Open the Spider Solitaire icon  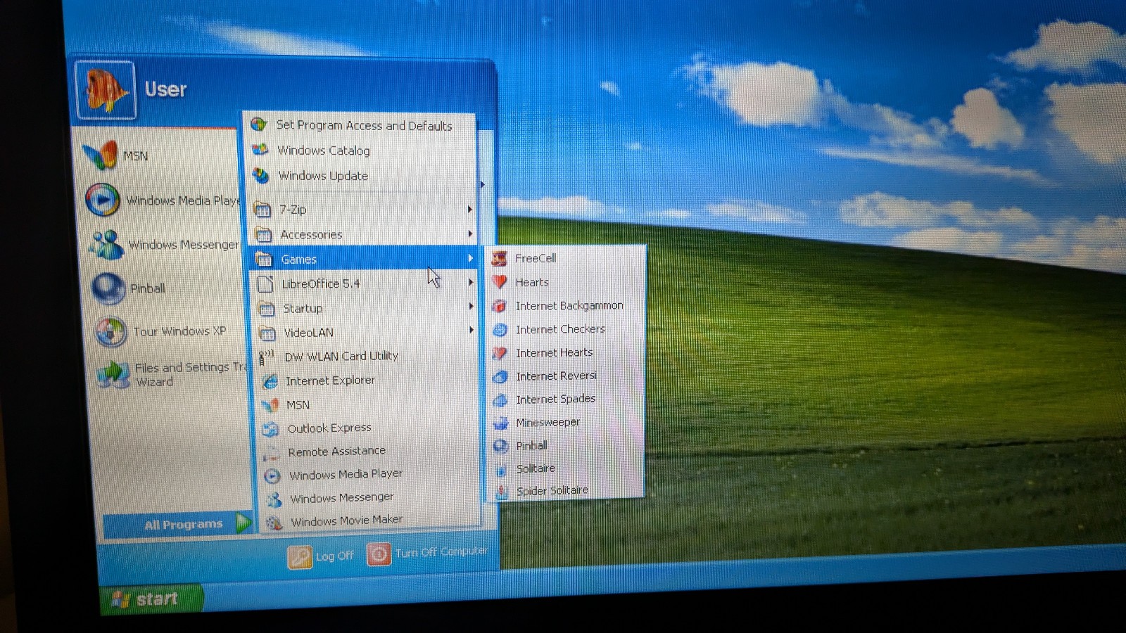502,491
